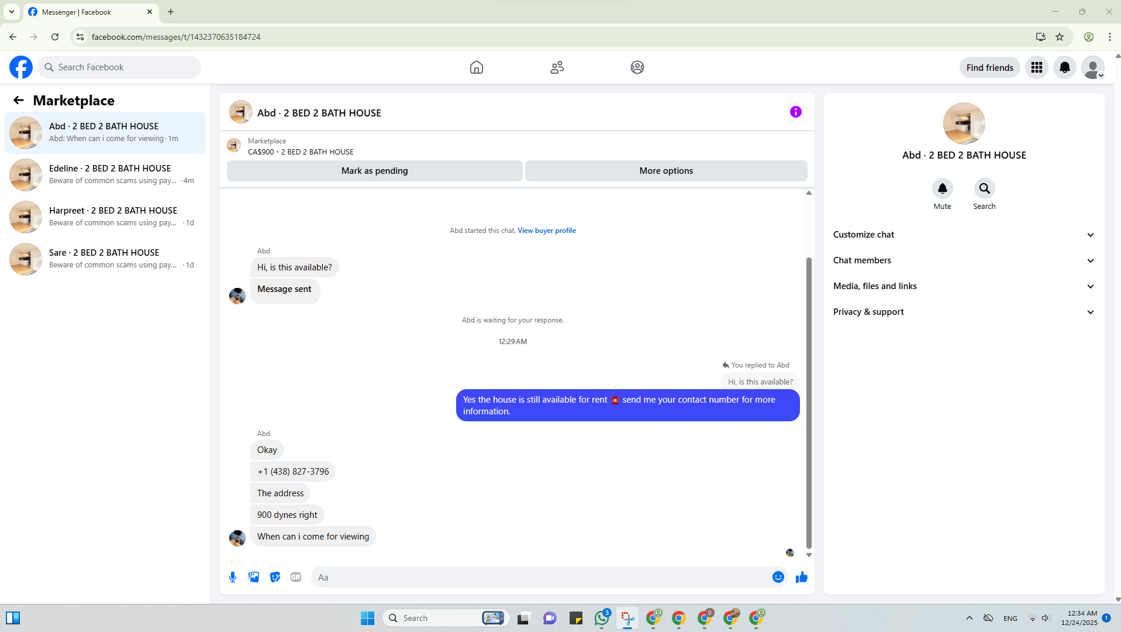Select the Messenger | Facebook tab

[x=91, y=12]
